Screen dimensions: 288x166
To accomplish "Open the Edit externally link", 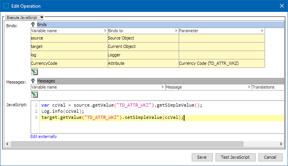I will (x=44, y=136).
